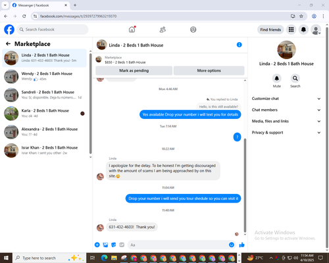Open Sandreli - 2 Beds 1 Bath House chat
Viewport: 329px width, 263px height.
[x=45, y=95]
